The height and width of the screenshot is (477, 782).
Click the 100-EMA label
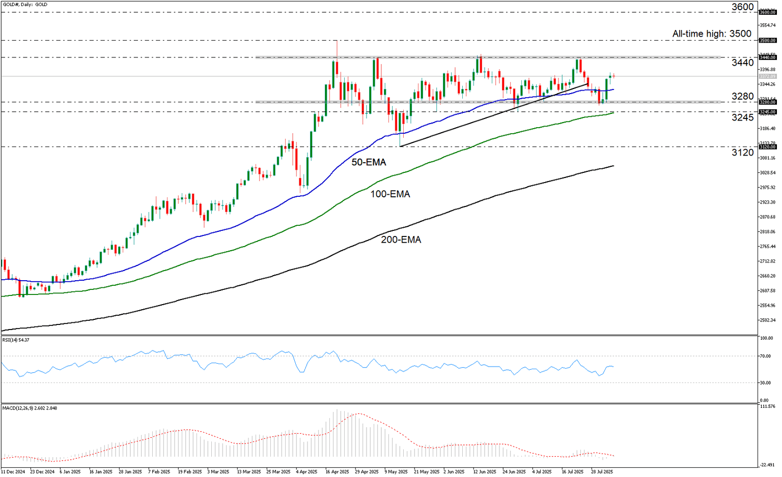390,194
